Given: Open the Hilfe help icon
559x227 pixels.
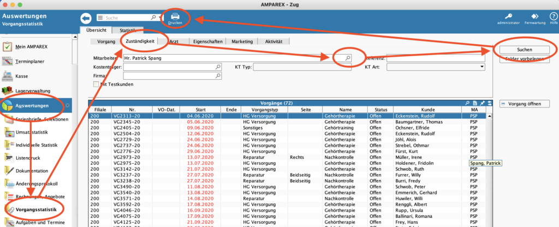Looking at the screenshot, I should 553,17.
